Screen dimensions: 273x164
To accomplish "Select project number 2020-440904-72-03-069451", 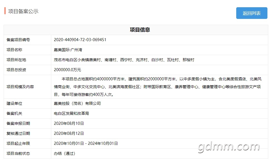I will click(x=80, y=40).
